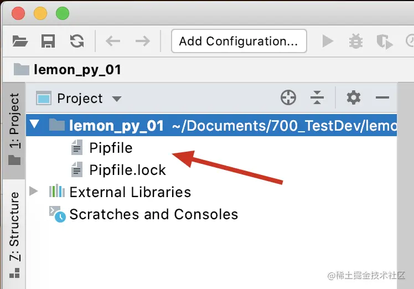Navigate forward with the right arrow
Screen dimensions: 414x289
coord(143,41)
